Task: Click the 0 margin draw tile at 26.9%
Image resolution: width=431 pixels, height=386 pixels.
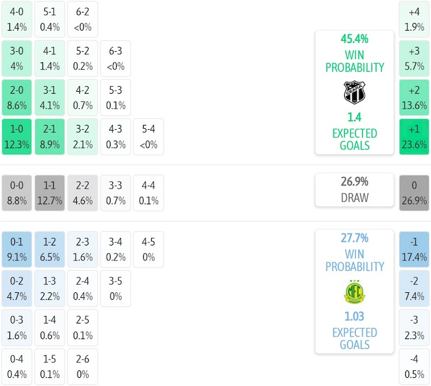Action: click(414, 193)
